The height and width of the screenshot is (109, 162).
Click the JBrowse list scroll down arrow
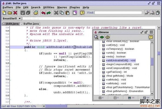pos(152,94)
